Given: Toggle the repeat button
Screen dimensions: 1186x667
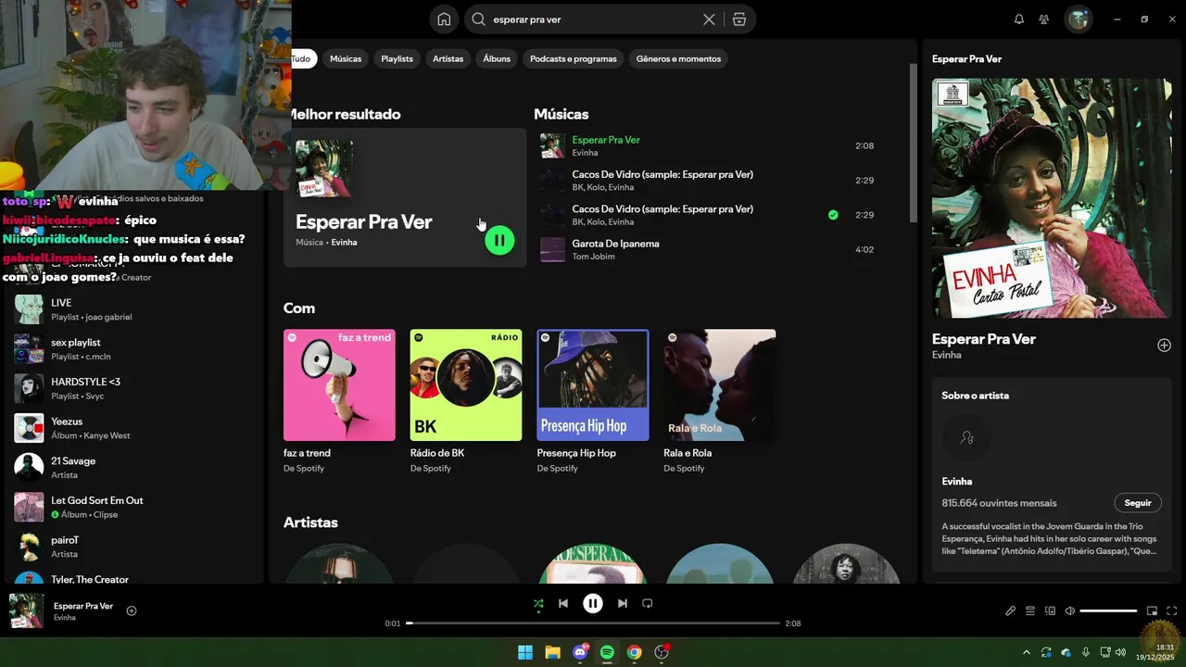Looking at the screenshot, I should click(x=648, y=603).
